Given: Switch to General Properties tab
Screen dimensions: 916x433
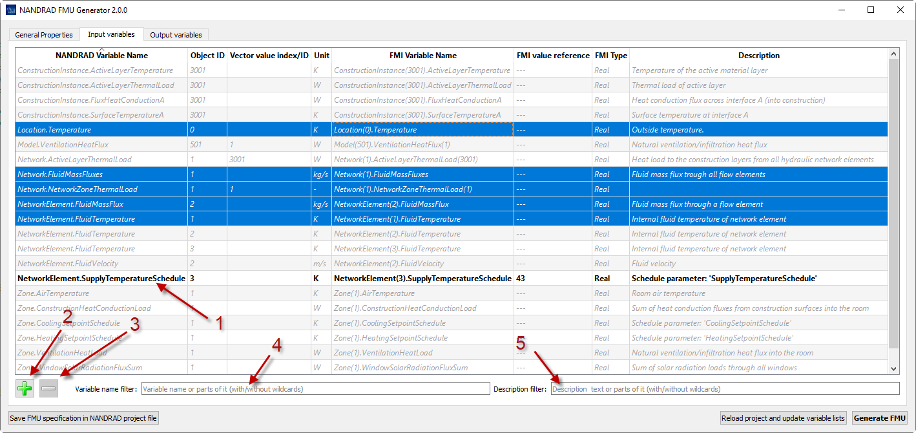Looking at the screenshot, I should click(x=44, y=35).
